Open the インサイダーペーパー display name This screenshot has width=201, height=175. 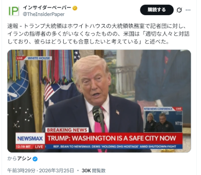47,8
